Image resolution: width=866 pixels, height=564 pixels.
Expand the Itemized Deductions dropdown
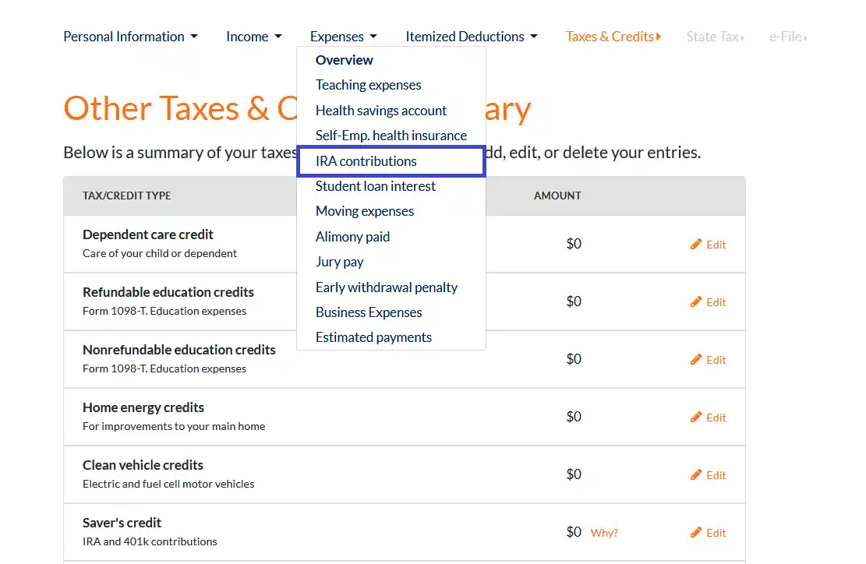471,37
